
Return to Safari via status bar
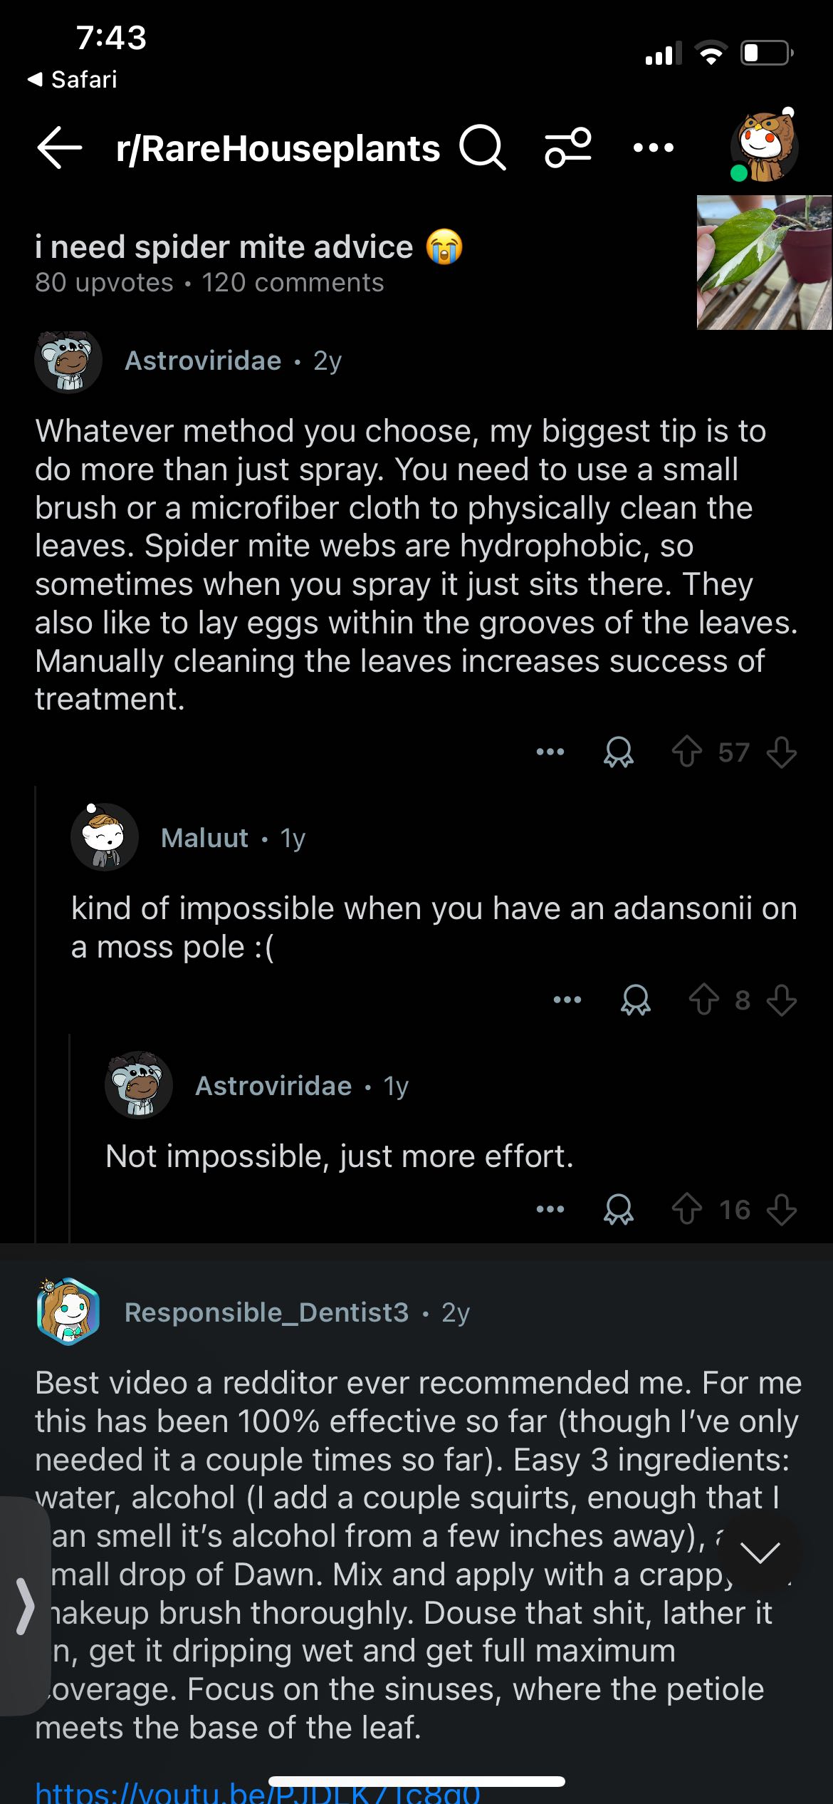pos(72,79)
